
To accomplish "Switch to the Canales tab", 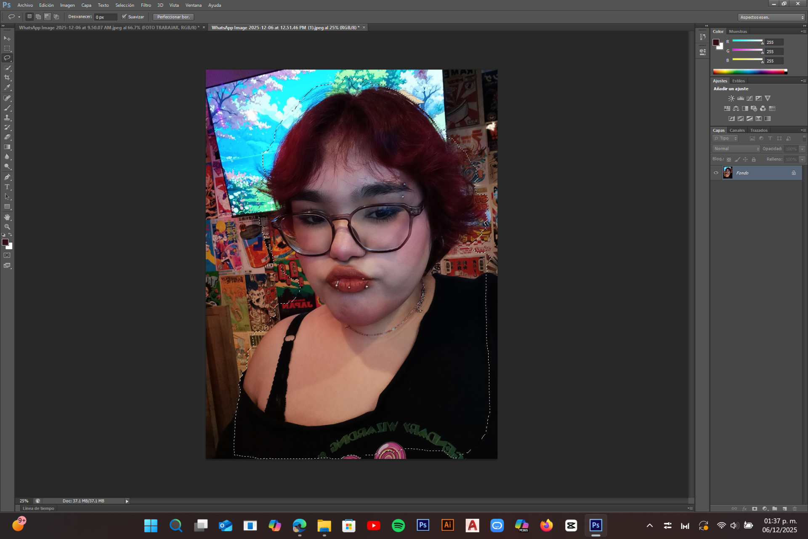I will 737,130.
